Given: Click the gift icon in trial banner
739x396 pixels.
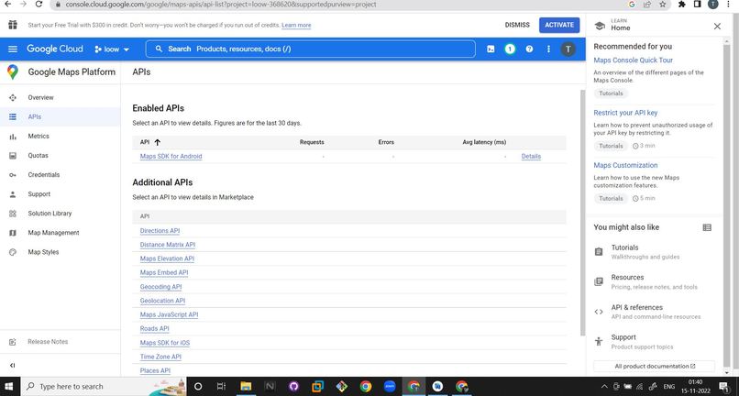Looking at the screenshot, I should point(13,25).
